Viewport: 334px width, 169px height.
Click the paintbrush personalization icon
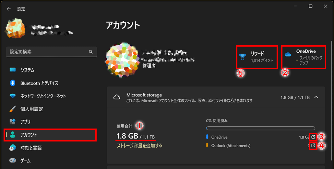(13, 109)
